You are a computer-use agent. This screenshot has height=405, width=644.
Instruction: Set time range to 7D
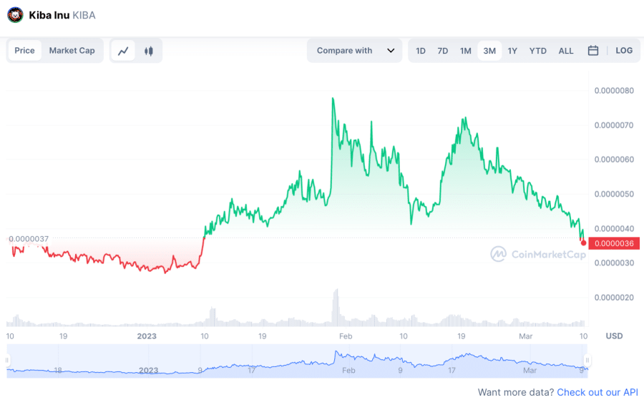pos(443,51)
